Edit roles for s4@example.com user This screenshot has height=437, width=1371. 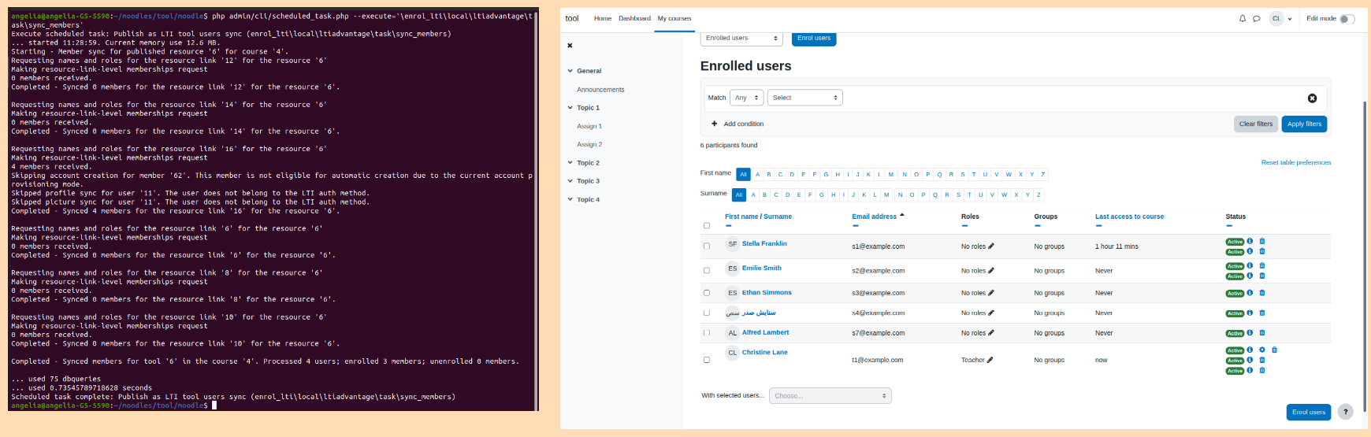click(x=990, y=313)
